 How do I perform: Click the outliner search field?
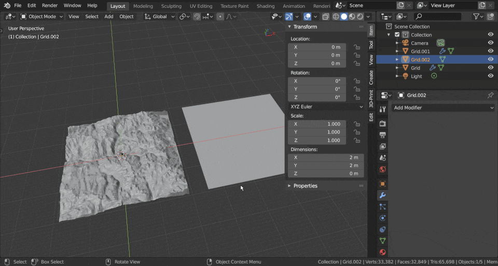pos(437,17)
